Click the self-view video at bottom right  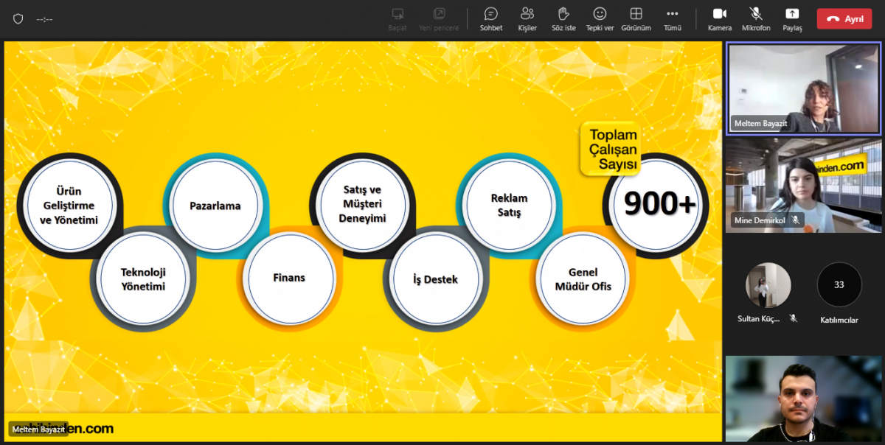(803, 398)
